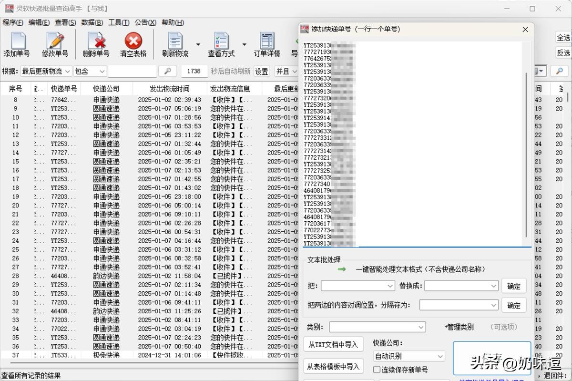The image size is (572, 381).
Task: Open the 数据(B) menu
Action: click(92, 22)
